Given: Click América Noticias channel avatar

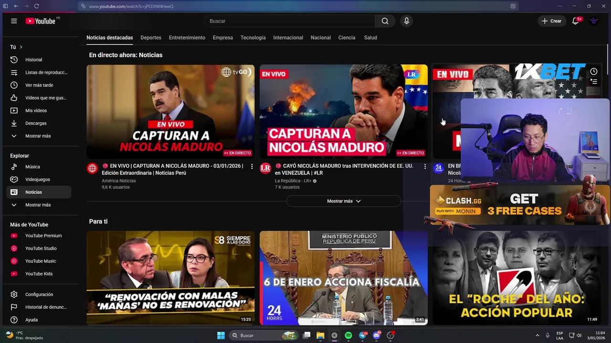Looking at the screenshot, I should [92, 168].
